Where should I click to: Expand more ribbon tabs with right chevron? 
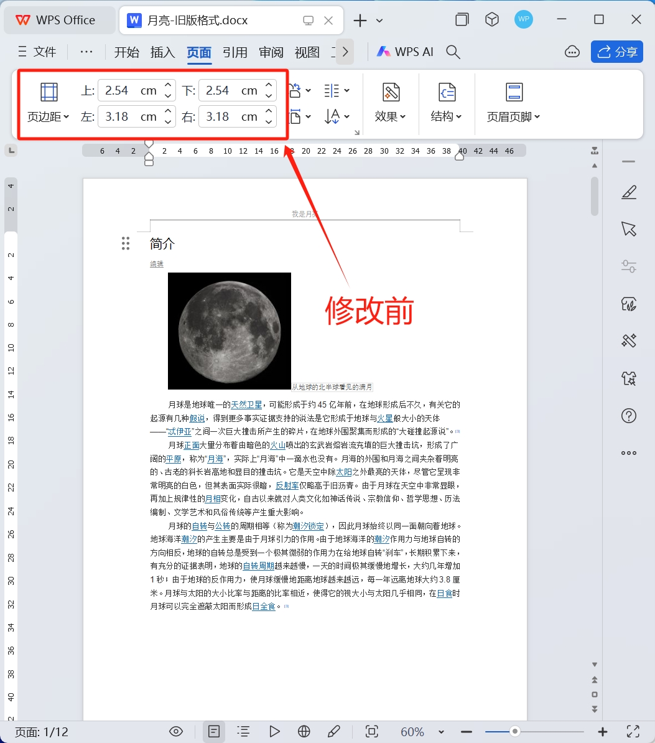[345, 52]
